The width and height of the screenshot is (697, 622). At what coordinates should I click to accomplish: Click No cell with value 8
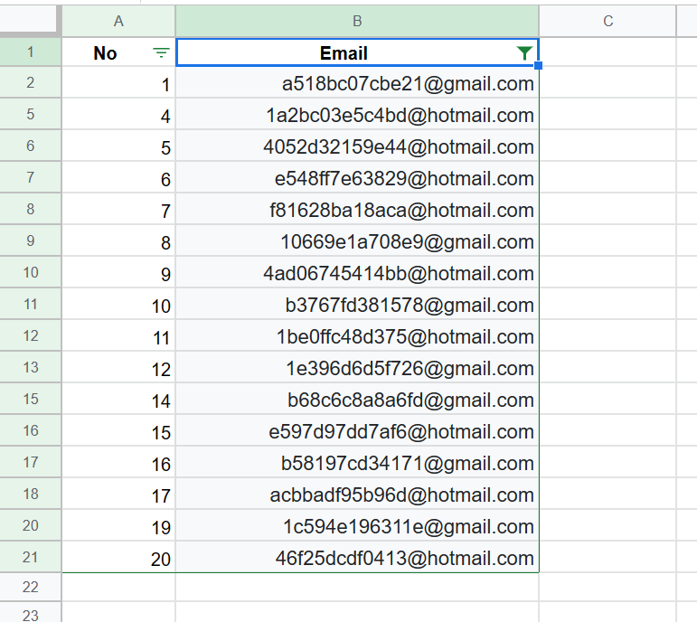click(118, 240)
